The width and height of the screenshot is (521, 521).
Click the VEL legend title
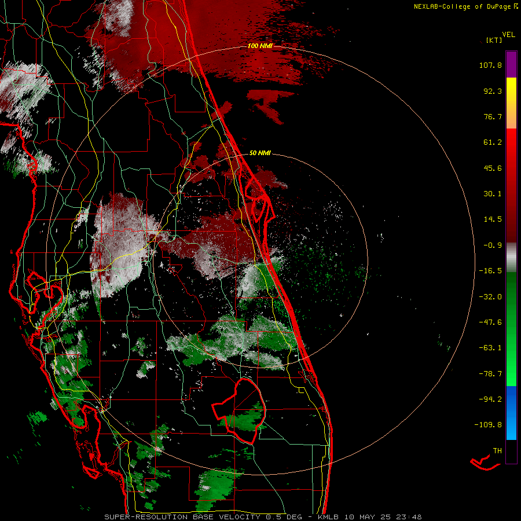point(508,35)
